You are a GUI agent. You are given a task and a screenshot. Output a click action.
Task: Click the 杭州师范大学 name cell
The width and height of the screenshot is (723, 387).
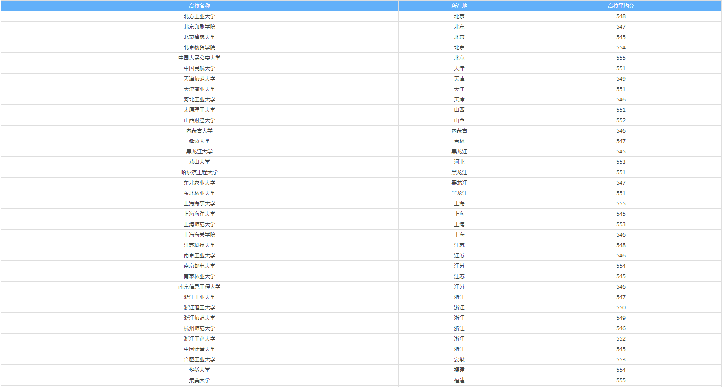199,328
